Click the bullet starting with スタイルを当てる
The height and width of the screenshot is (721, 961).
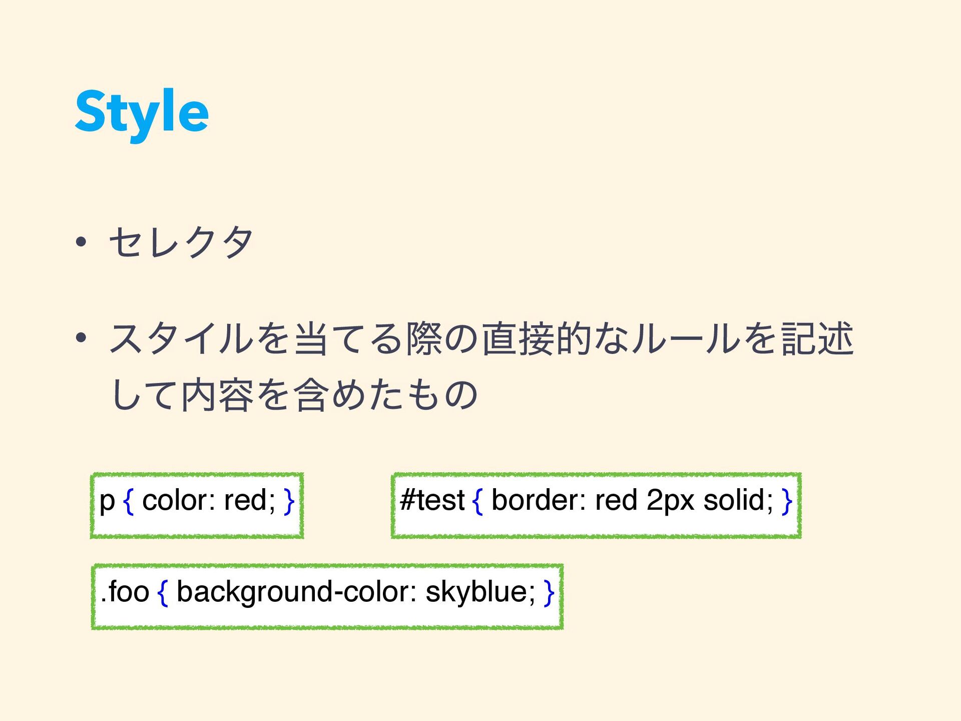[481, 367]
